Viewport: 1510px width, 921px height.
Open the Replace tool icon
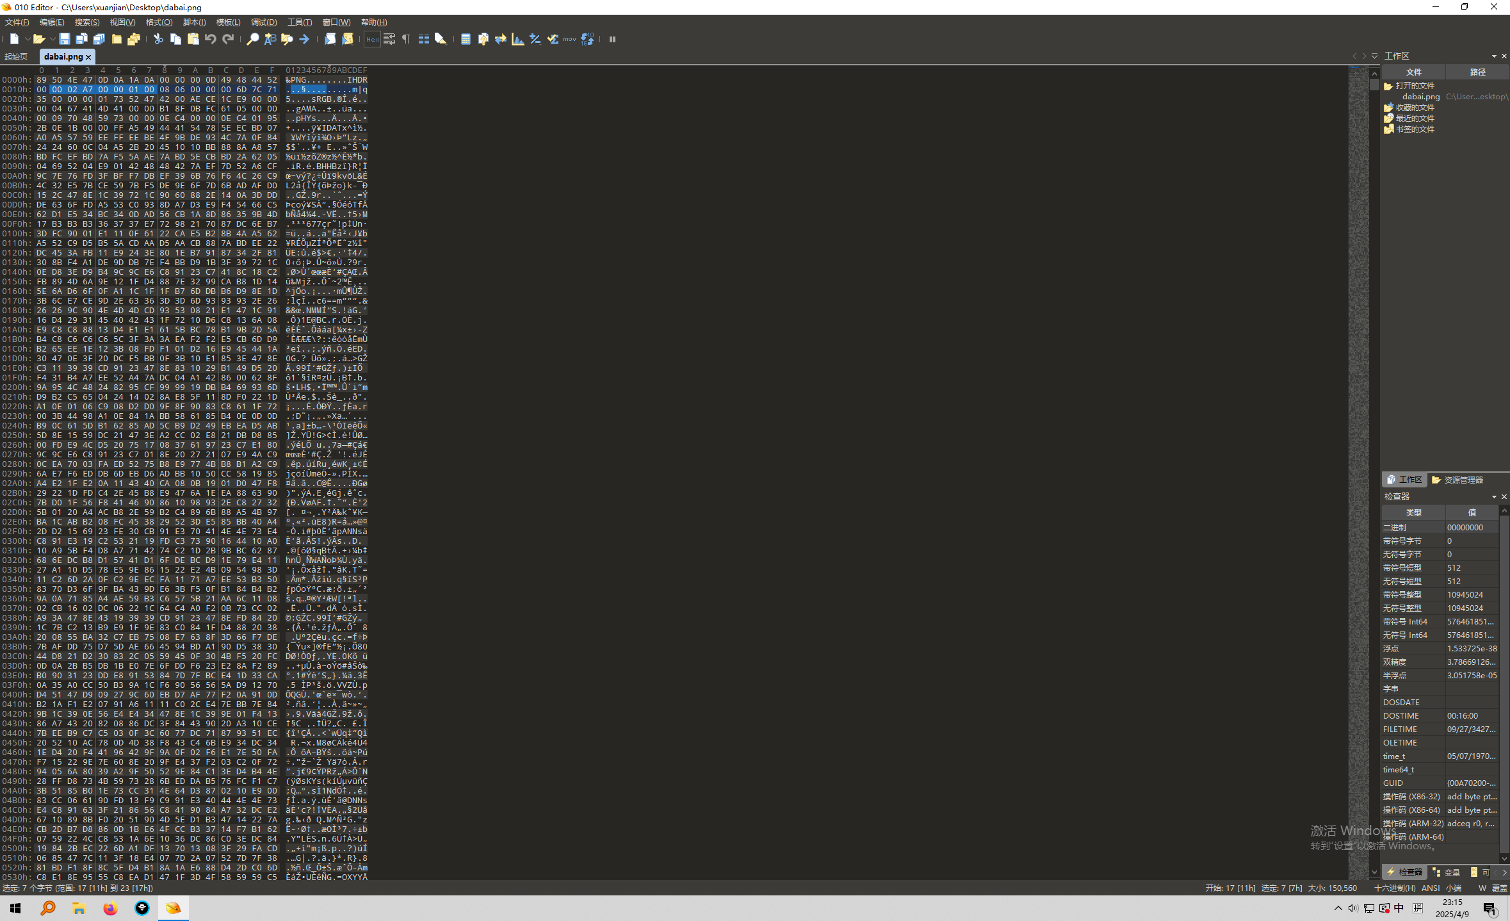coord(269,40)
